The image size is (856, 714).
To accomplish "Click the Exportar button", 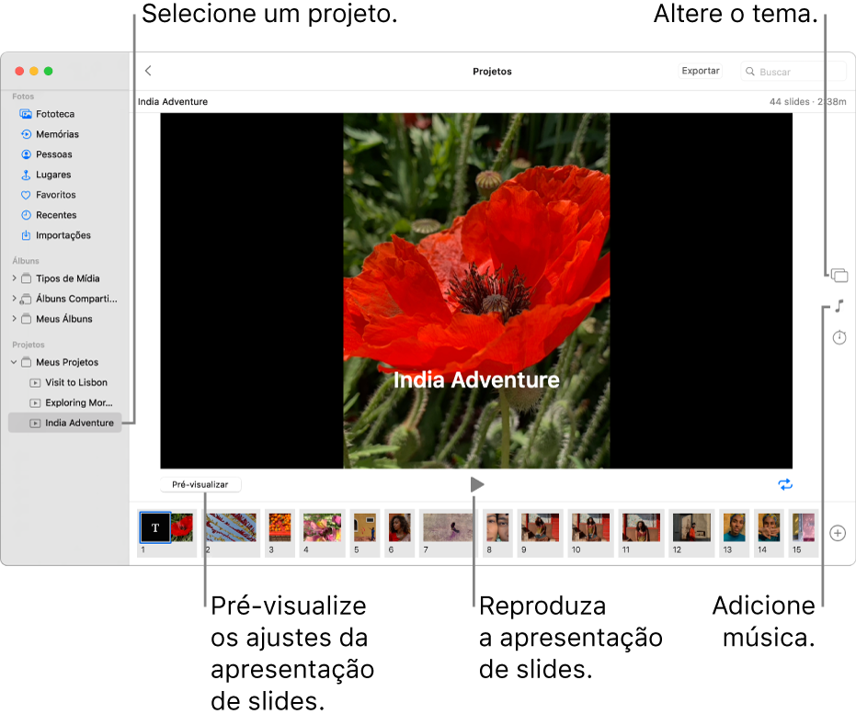I will coord(700,70).
